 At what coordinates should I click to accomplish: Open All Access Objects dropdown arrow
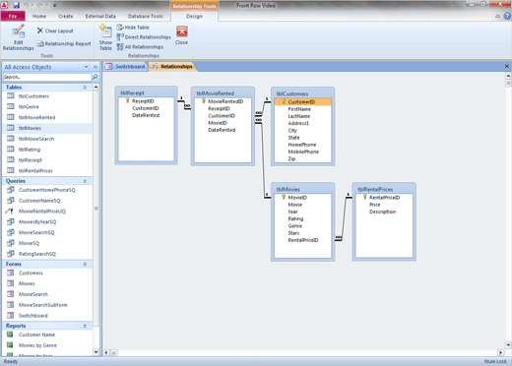(86, 67)
